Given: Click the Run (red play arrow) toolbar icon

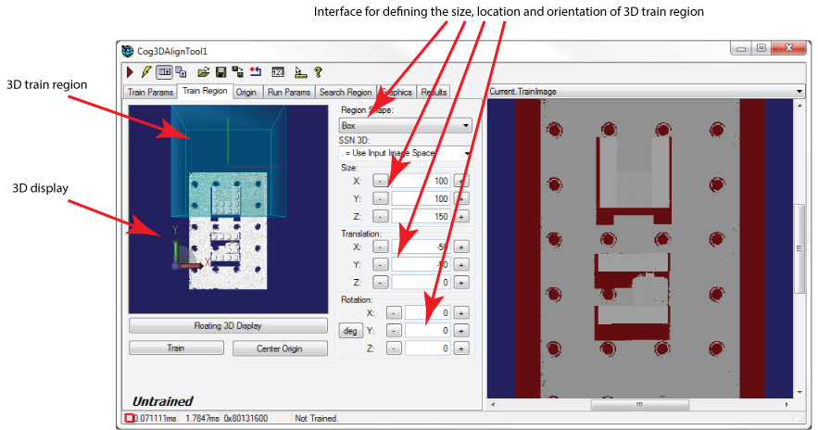Looking at the screenshot, I should pyautogui.click(x=131, y=71).
